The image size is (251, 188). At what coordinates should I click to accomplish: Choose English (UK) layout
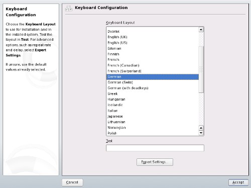pos(153,37)
